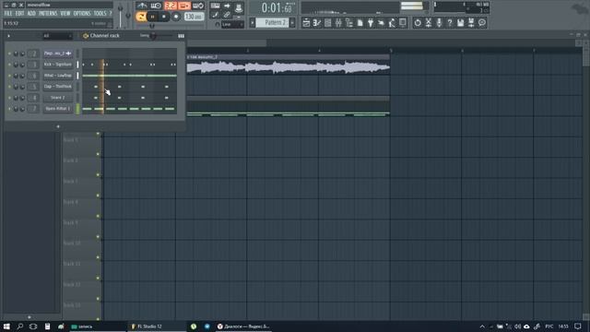The width and height of the screenshot is (590, 332).
Task: Mute the Open Hihat 1 channel LED
Action: (x=9, y=109)
